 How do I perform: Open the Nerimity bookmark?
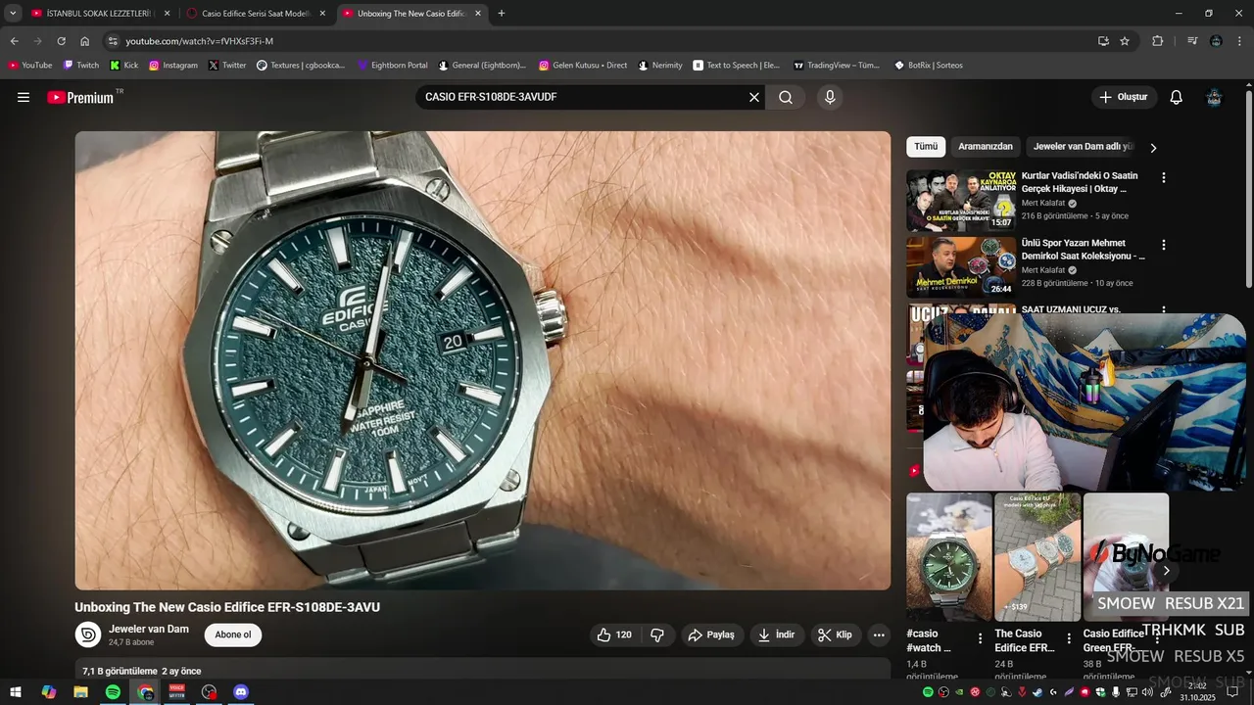(660, 66)
